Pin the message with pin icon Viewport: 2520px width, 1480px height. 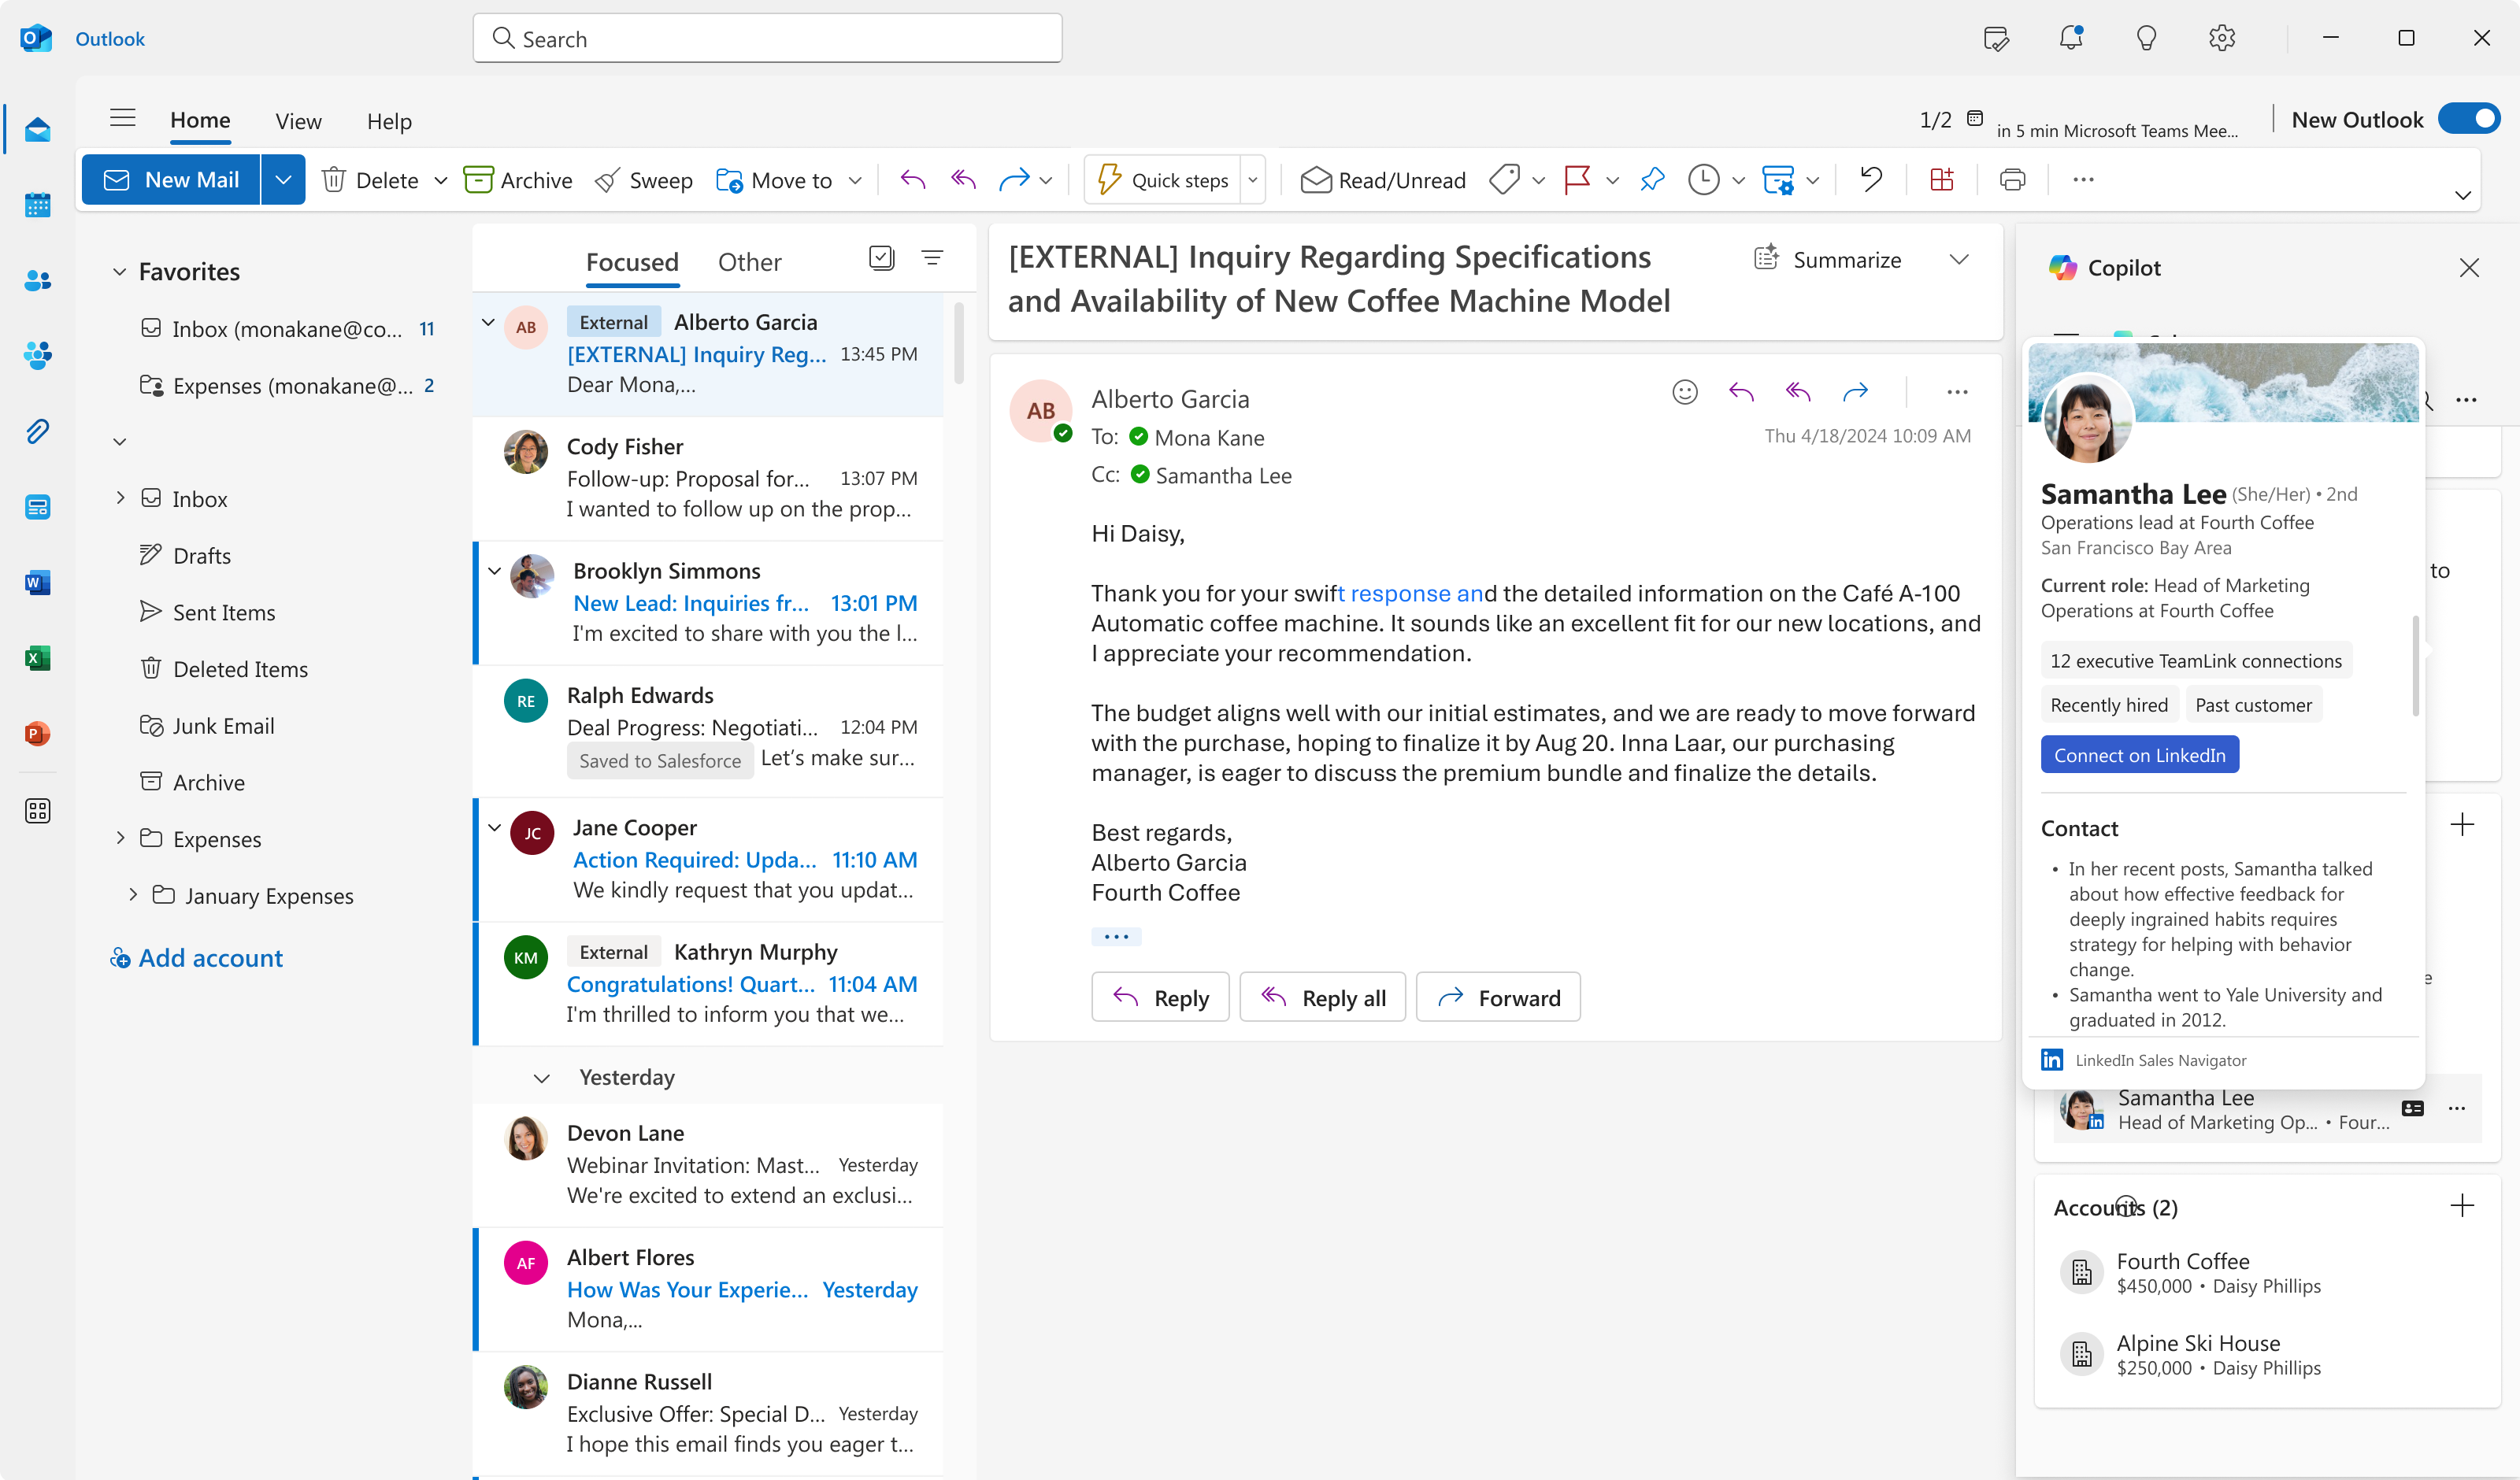tap(1652, 180)
